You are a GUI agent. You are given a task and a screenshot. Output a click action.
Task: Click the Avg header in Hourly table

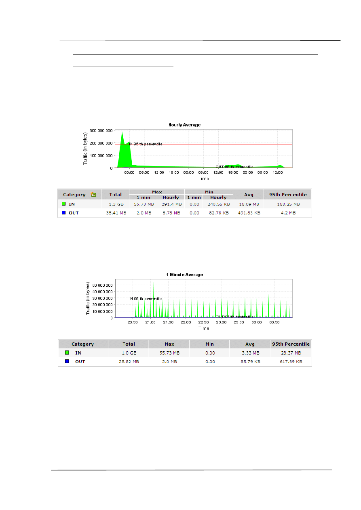click(x=248, y=195)
